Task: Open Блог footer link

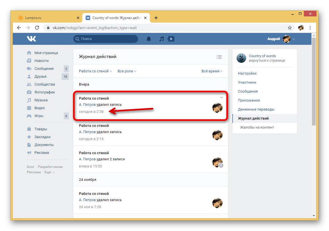Action: point(30,167)
